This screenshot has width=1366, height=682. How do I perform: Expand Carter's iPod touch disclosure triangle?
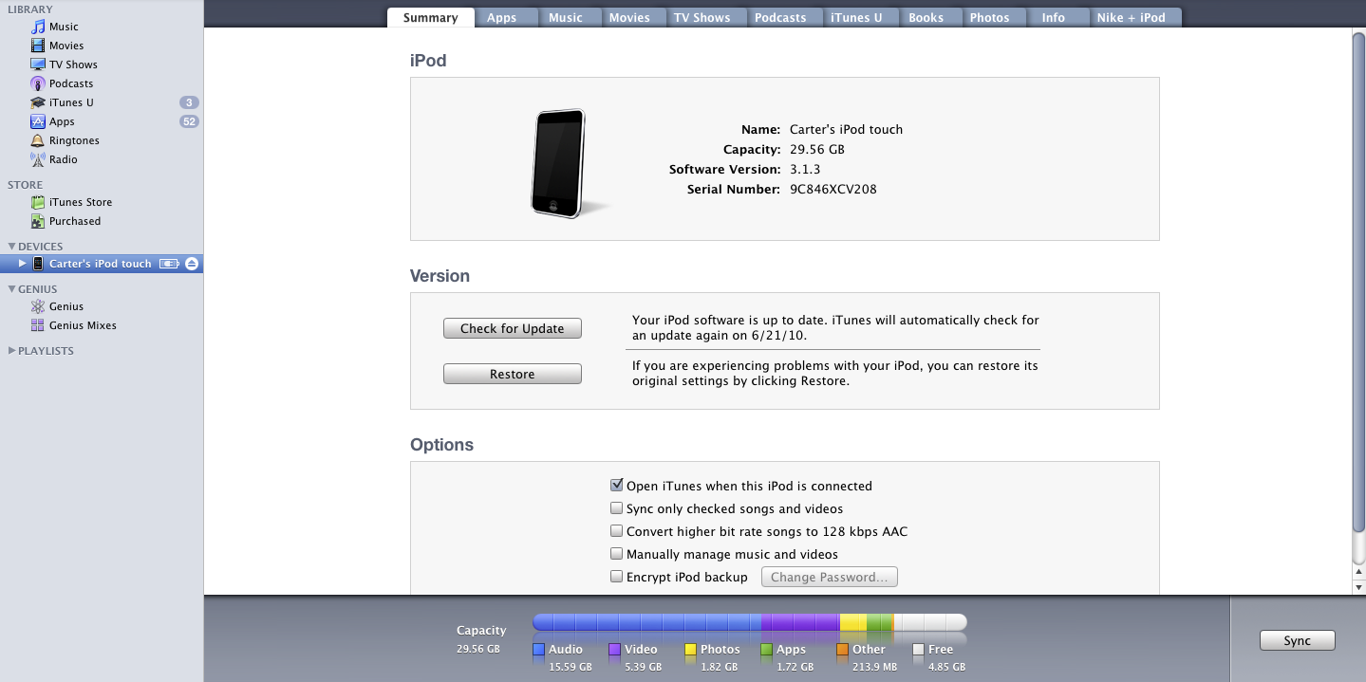click(23, 264)
